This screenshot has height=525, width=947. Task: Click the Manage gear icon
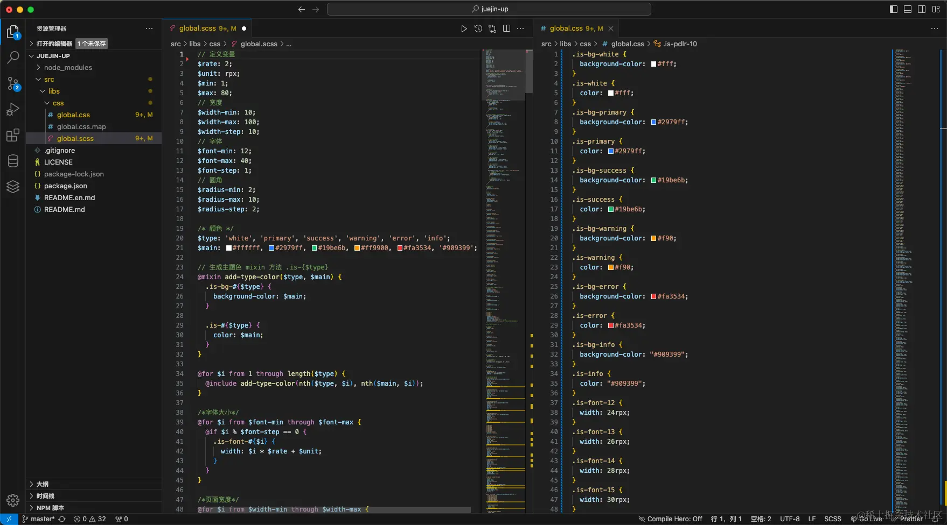13,500
